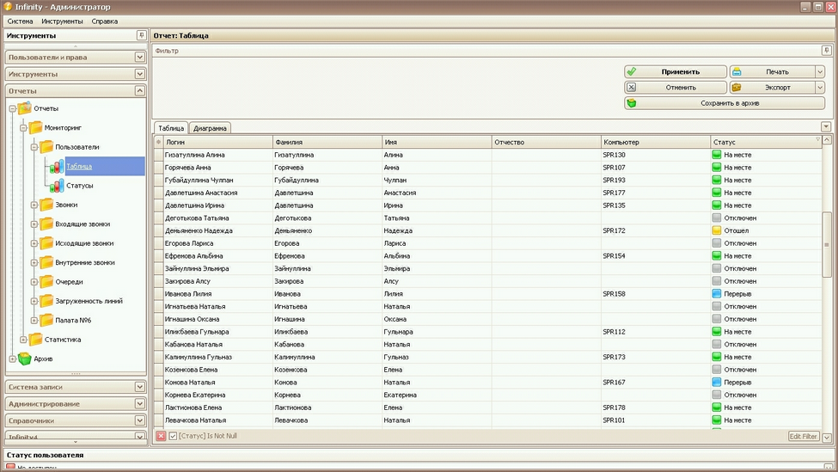Click the Применить button
Viewport: 838px width, 472px height.
(x=675, y=71)
